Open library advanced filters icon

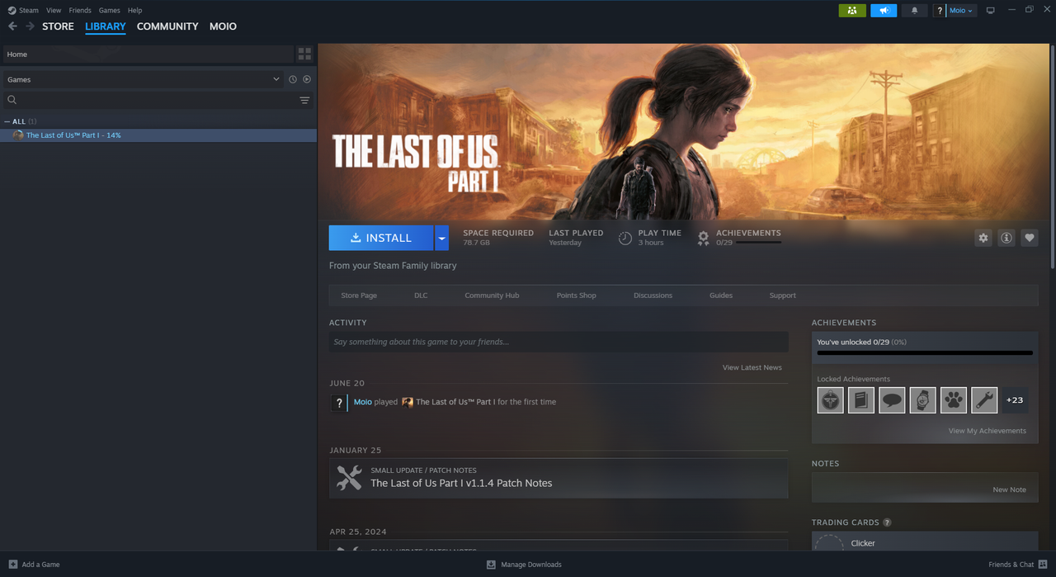[x=304, y=100]
